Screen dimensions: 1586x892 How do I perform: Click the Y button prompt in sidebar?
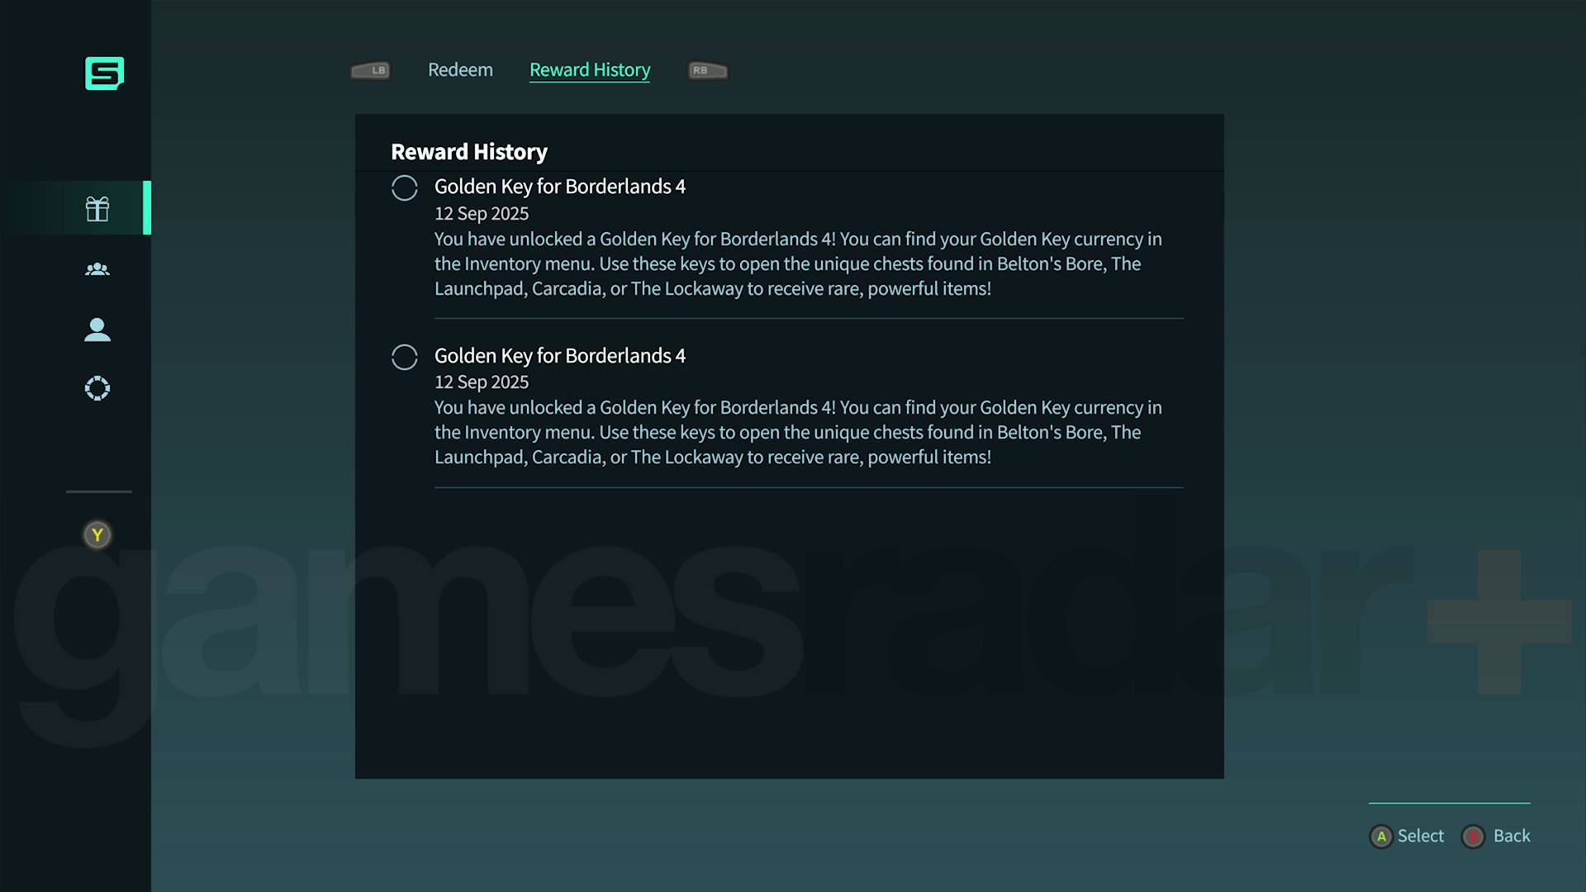97,535
